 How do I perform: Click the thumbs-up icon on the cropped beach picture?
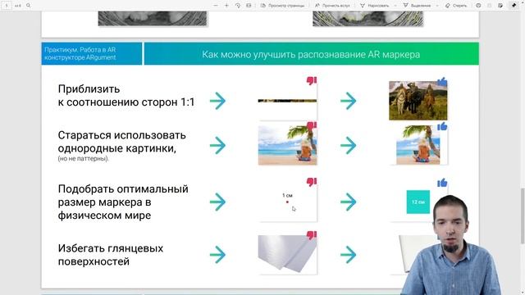tap(442, 126)
